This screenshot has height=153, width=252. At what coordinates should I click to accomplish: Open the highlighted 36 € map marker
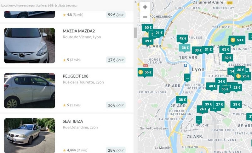point(185,48)
